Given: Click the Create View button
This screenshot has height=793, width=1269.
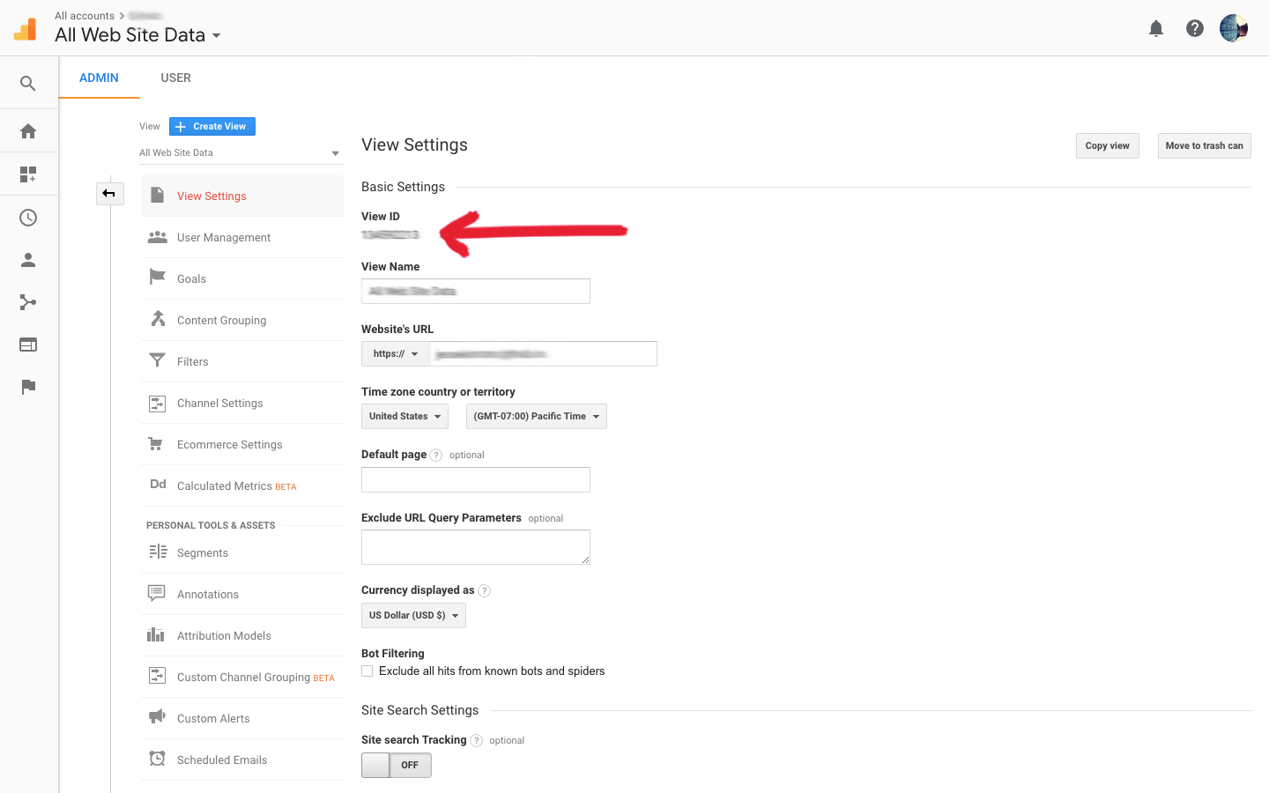Looking at the screenshot, I should coord(212,127).
